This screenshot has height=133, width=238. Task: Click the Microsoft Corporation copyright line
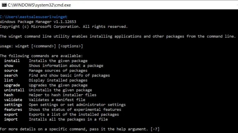coord(64,27)
